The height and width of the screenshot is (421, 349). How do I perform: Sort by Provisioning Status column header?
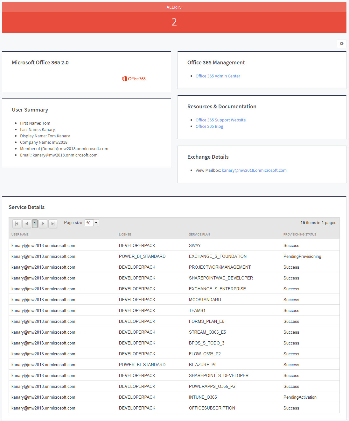click(300, 235)
